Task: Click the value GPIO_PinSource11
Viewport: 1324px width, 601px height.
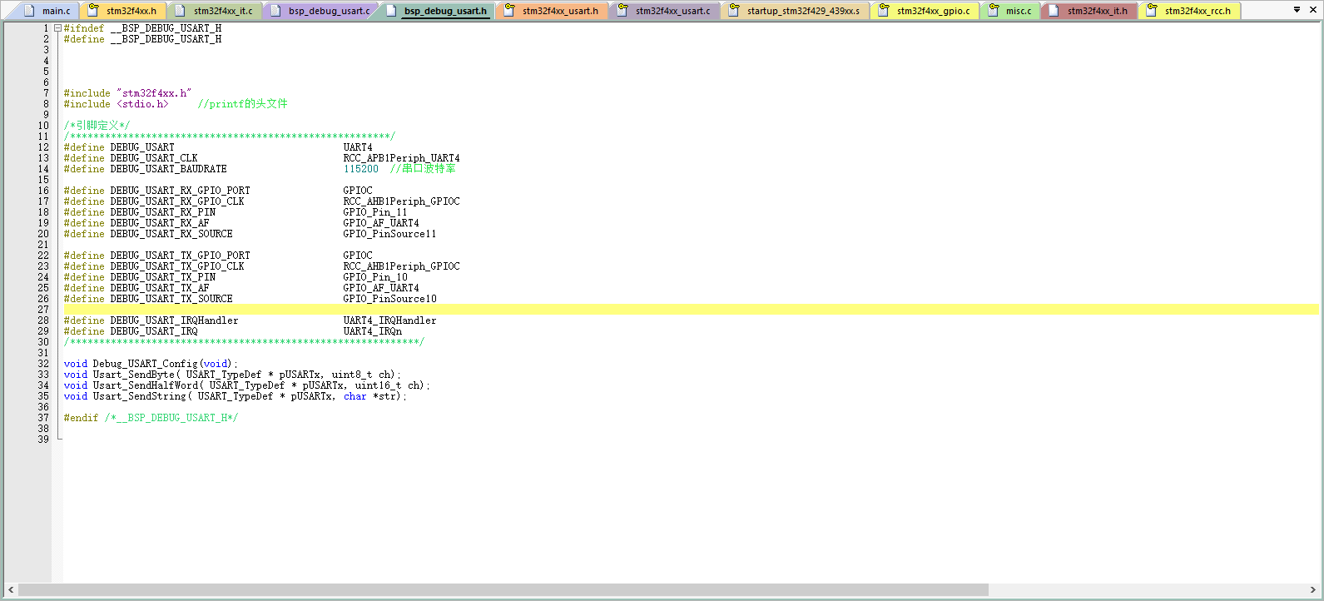Action: 389,234
